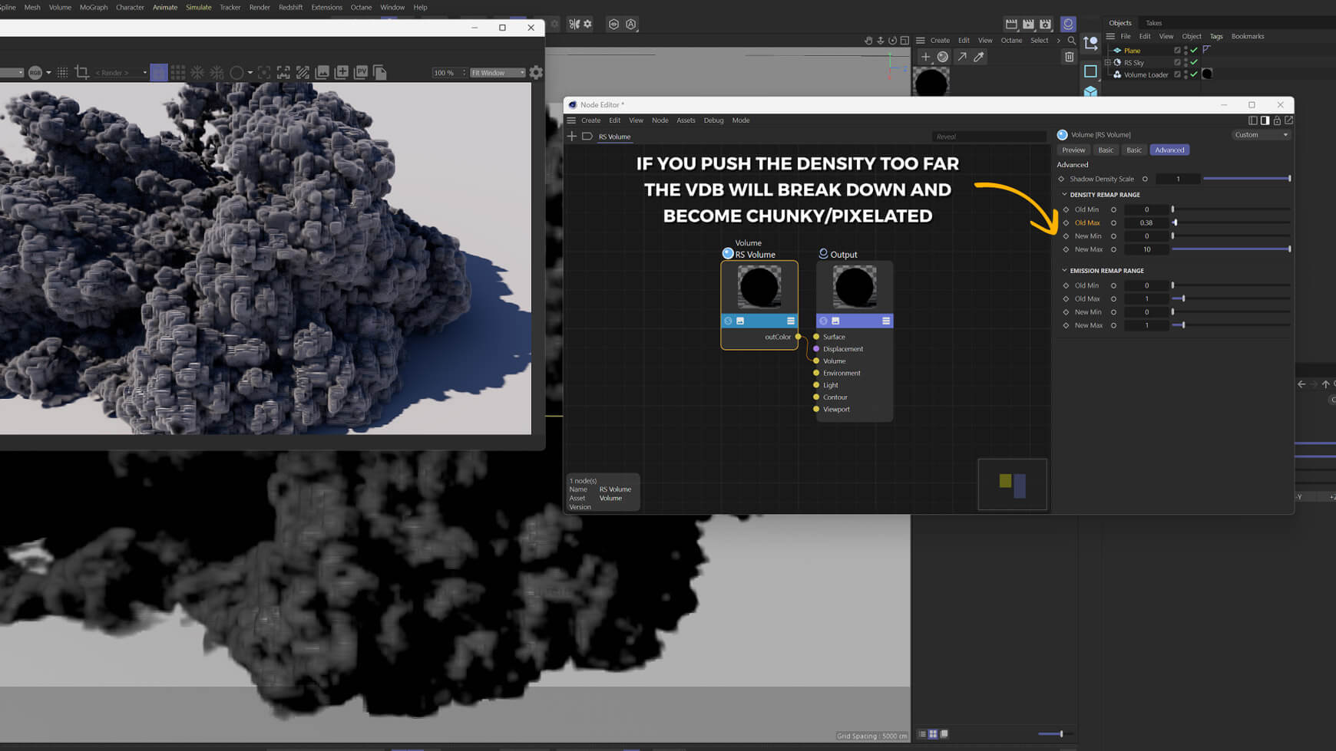
Task: Click the Old Max keyframe diamond in Density Remap
Action: [1066, 222]
